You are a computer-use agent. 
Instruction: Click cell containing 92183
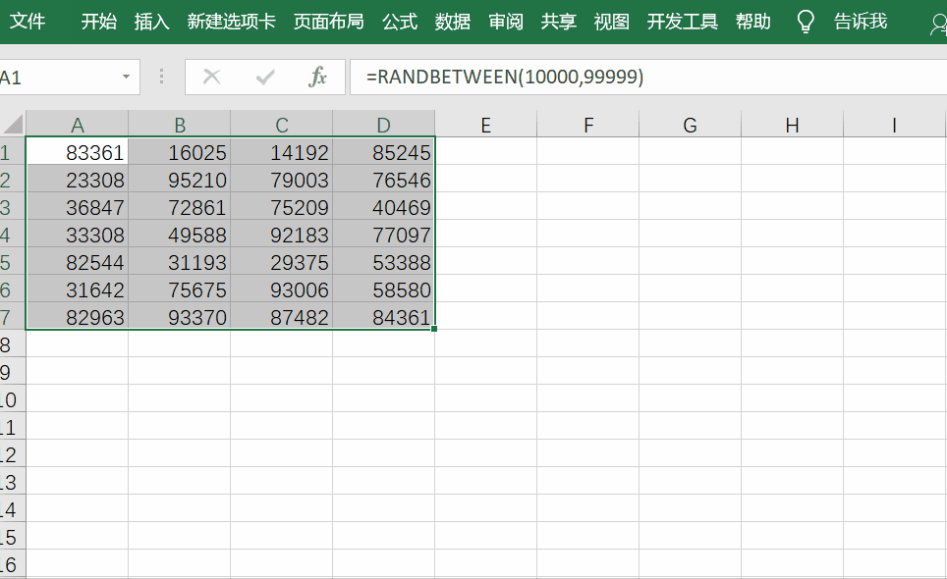(x=281, y=235)
